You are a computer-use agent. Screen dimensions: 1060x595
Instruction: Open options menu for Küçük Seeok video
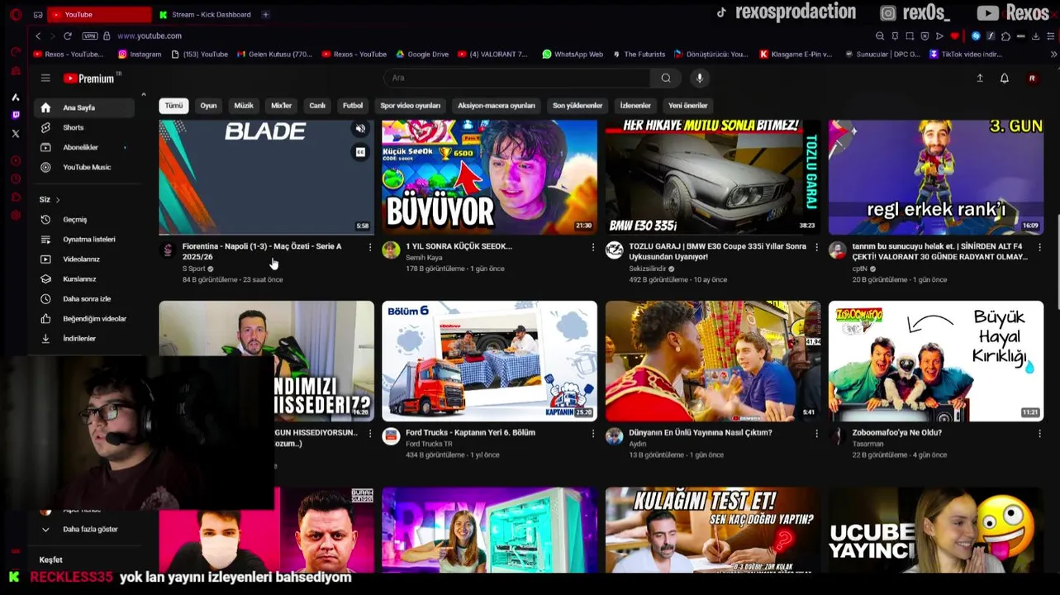click(592, 247)
